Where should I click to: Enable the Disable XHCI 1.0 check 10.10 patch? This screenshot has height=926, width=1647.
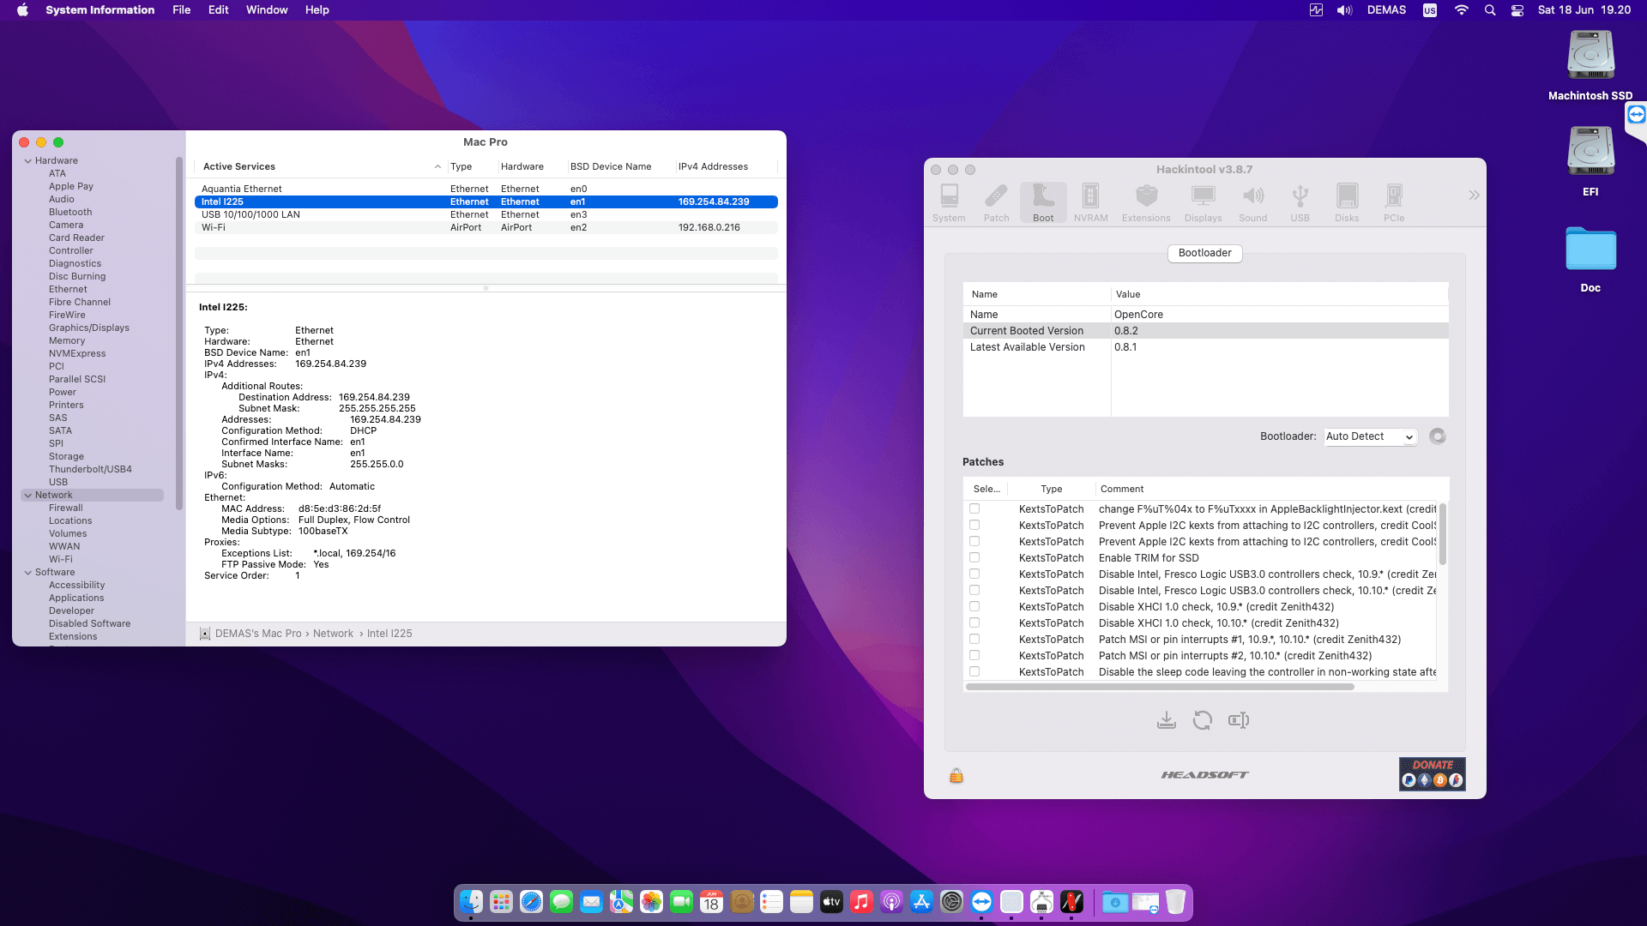pyautogui.click(x=974, y=622)
